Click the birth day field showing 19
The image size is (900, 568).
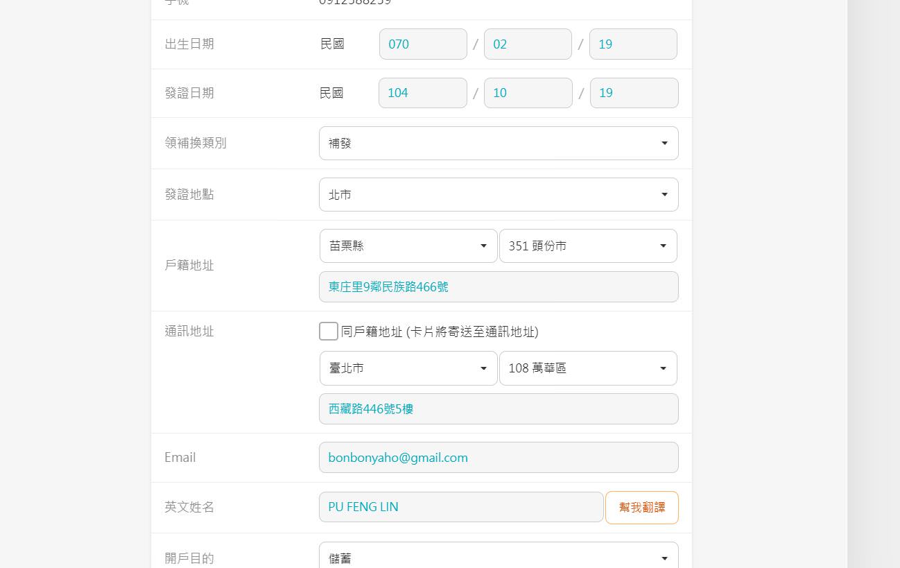[x=632, y=44]
